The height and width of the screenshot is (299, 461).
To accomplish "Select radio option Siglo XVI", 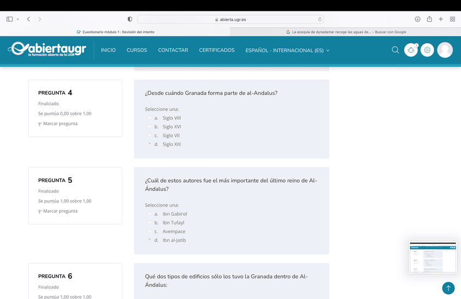I will click(149, 126).
